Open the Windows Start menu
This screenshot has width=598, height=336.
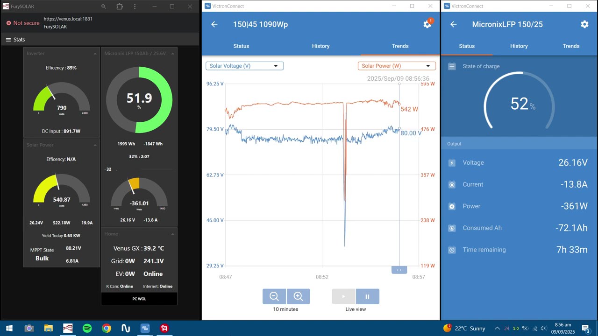click(9, 329)
